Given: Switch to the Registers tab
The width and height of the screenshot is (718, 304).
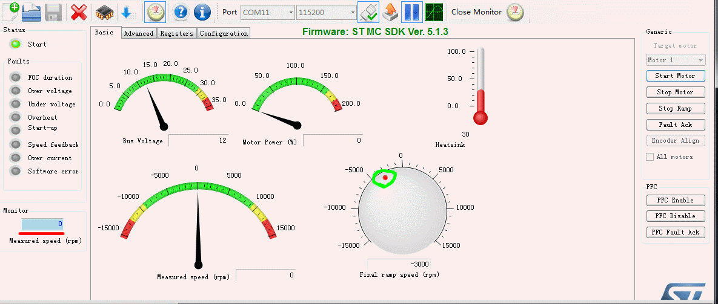Looking at the screenshot, I should (177, 33).
